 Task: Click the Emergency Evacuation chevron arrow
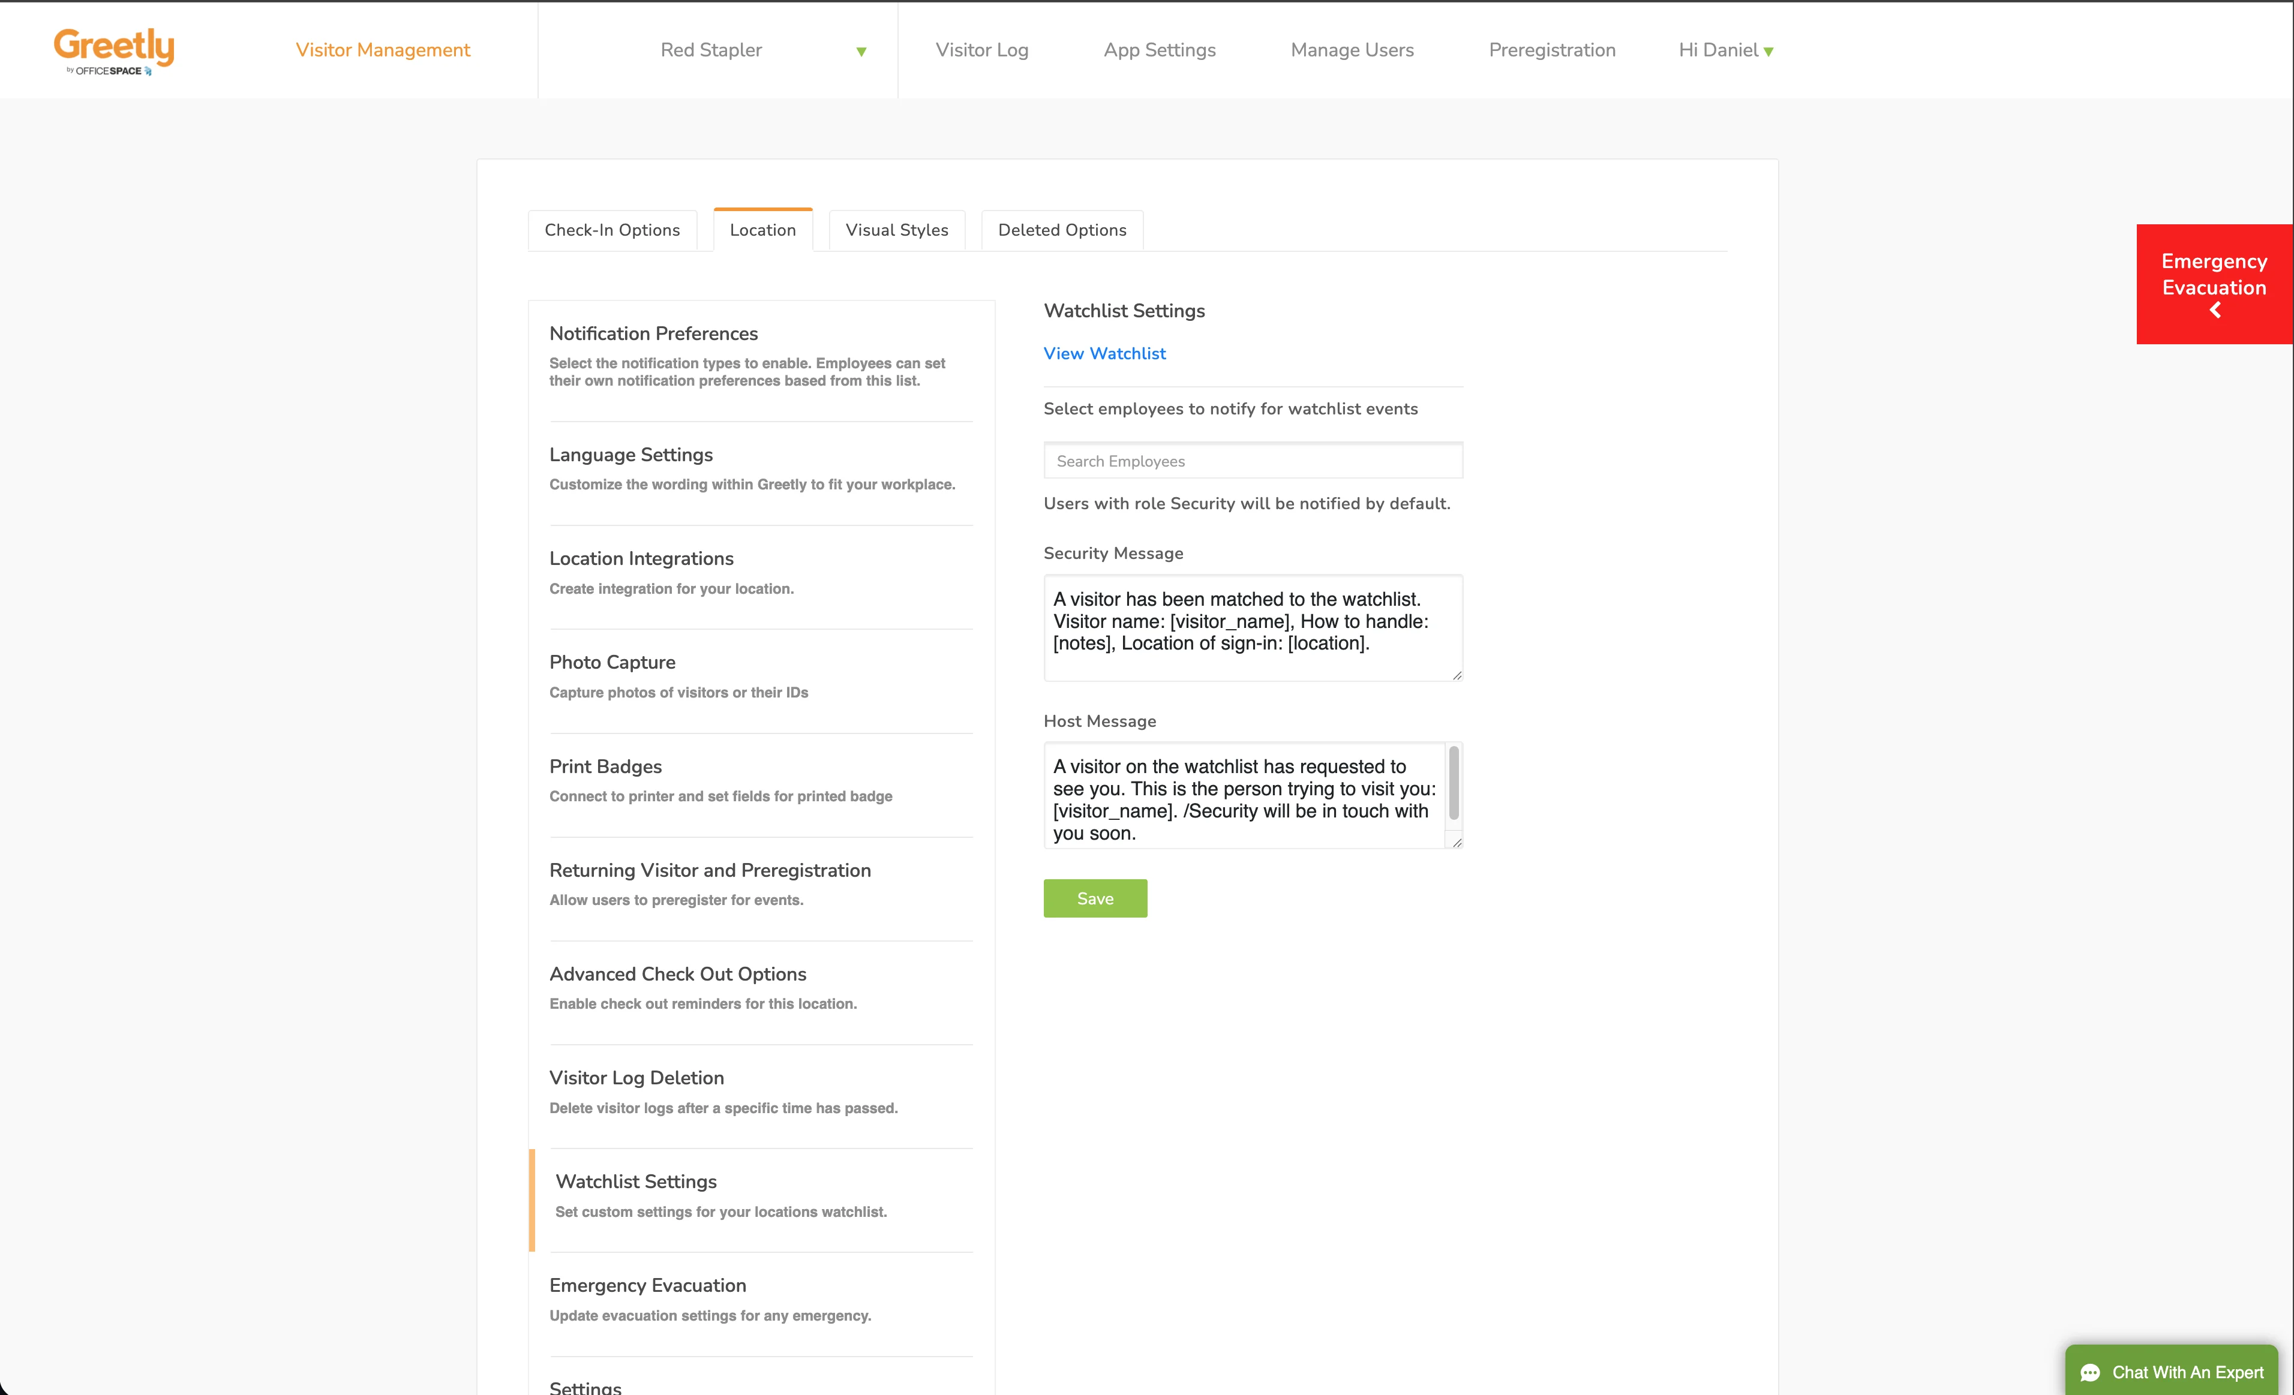pyautogui.click(x=2215, y=311)
